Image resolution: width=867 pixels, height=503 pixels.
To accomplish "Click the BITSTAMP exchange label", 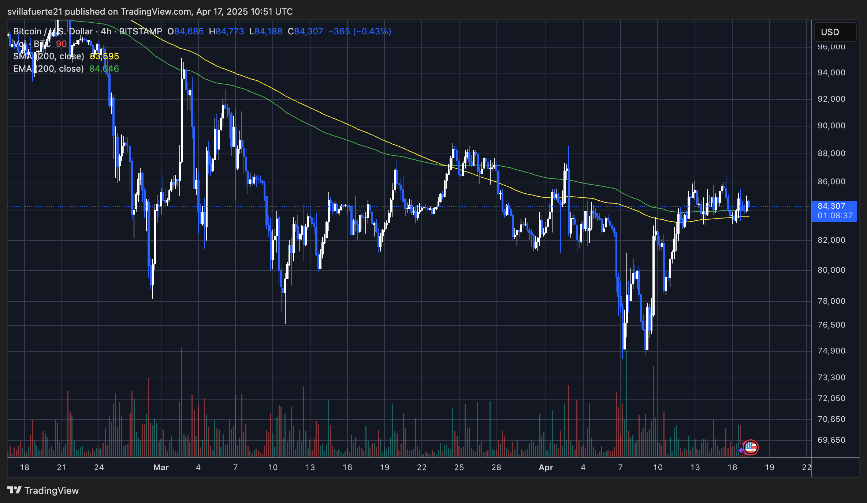I will tap(141, 31).
